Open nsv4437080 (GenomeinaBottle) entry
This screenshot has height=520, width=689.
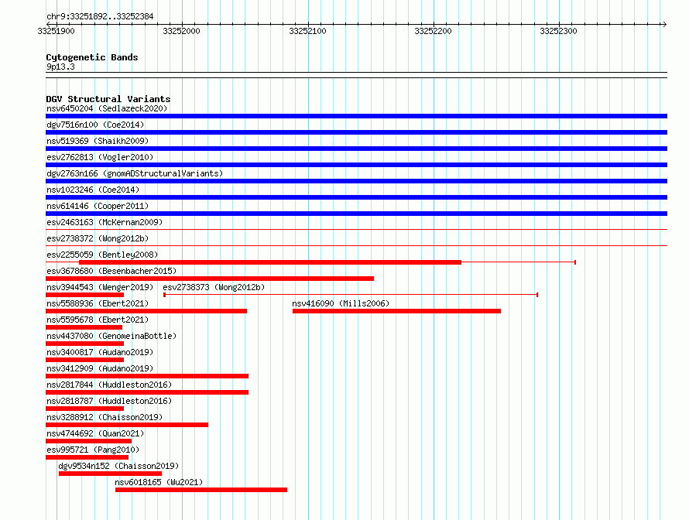click(x=111, y=336)
